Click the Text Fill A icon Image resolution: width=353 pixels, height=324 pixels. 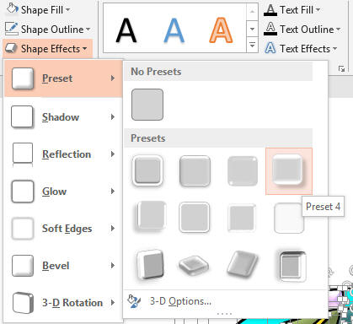pos(270,10)
